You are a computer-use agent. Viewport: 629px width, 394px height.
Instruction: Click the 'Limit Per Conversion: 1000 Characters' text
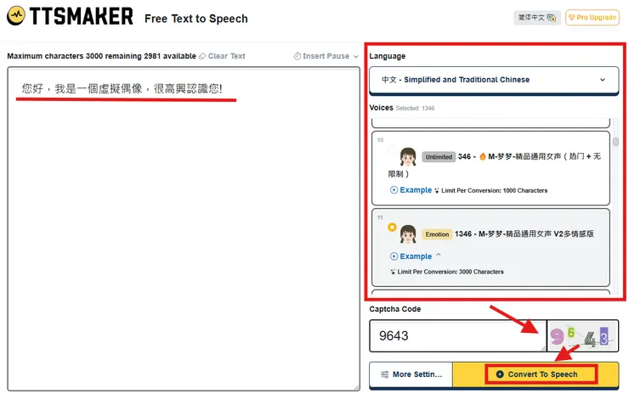coord(494,190)
